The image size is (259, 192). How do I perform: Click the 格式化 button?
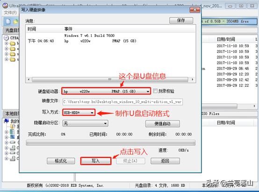(61, 161)
